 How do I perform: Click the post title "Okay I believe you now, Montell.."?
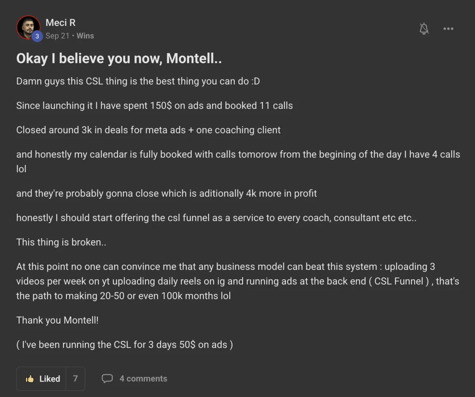(x=119, y=58)
